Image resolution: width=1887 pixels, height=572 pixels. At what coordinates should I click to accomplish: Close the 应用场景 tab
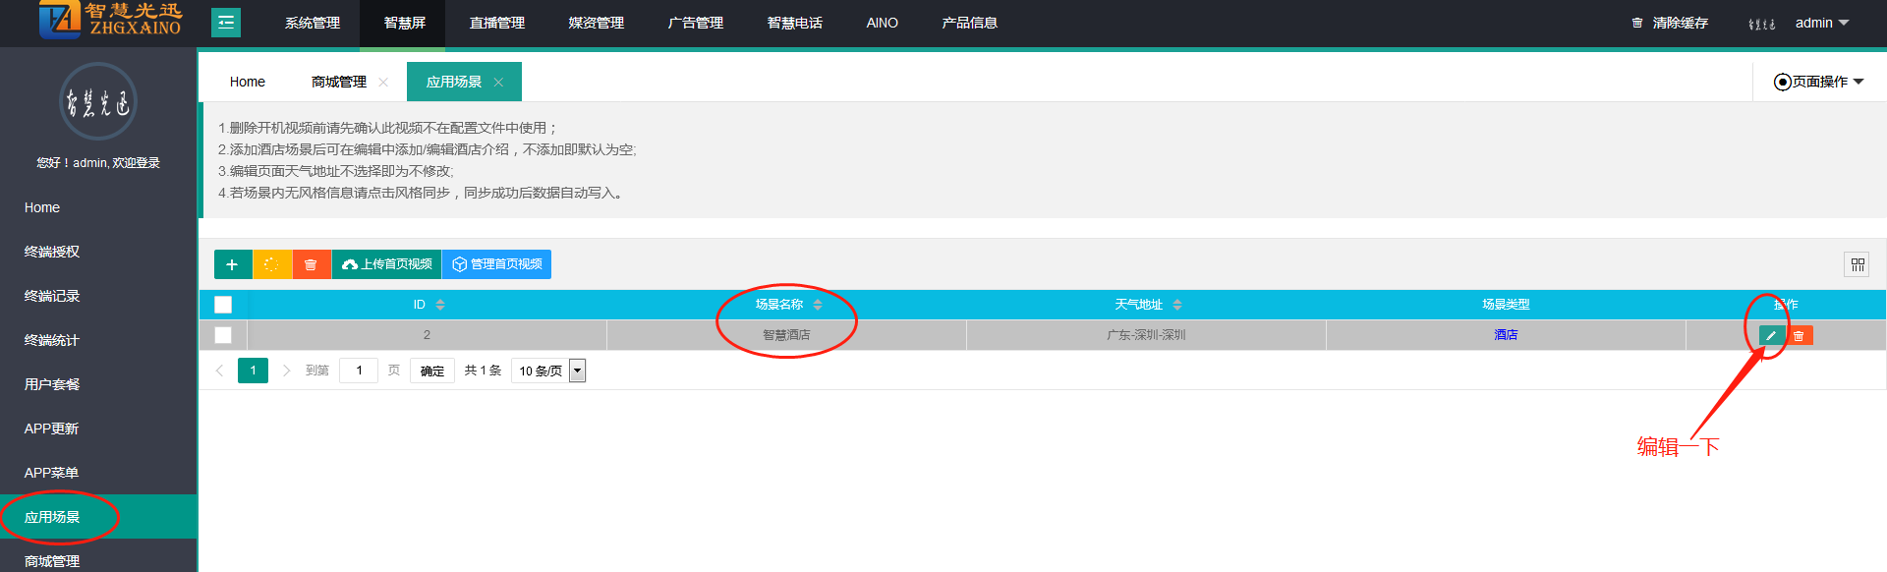(x=498, y=83)
